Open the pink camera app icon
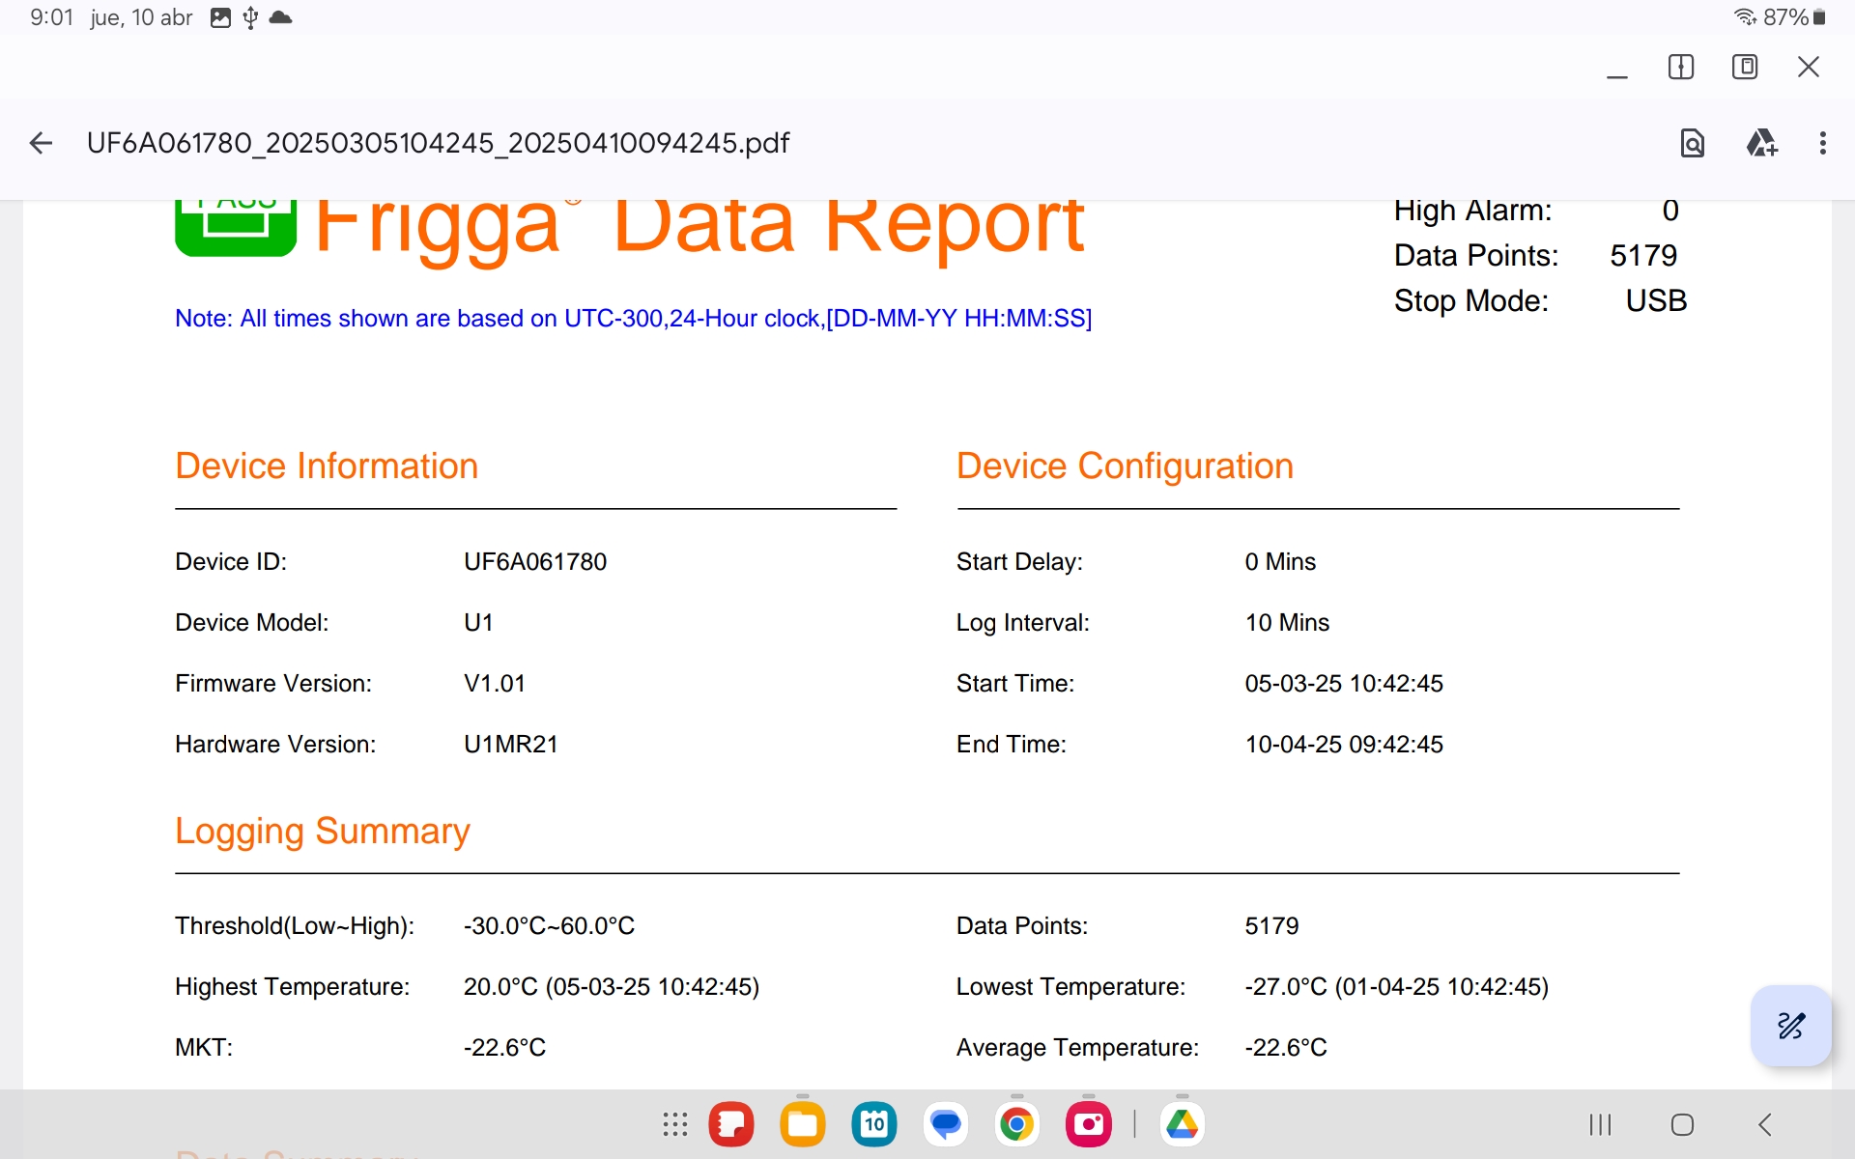 point(1089,1124)
